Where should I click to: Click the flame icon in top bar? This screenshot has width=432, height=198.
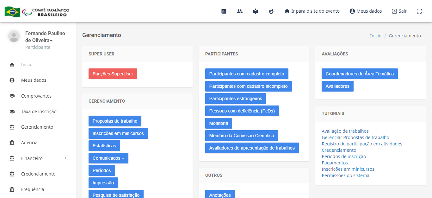[x=271, y=11]
